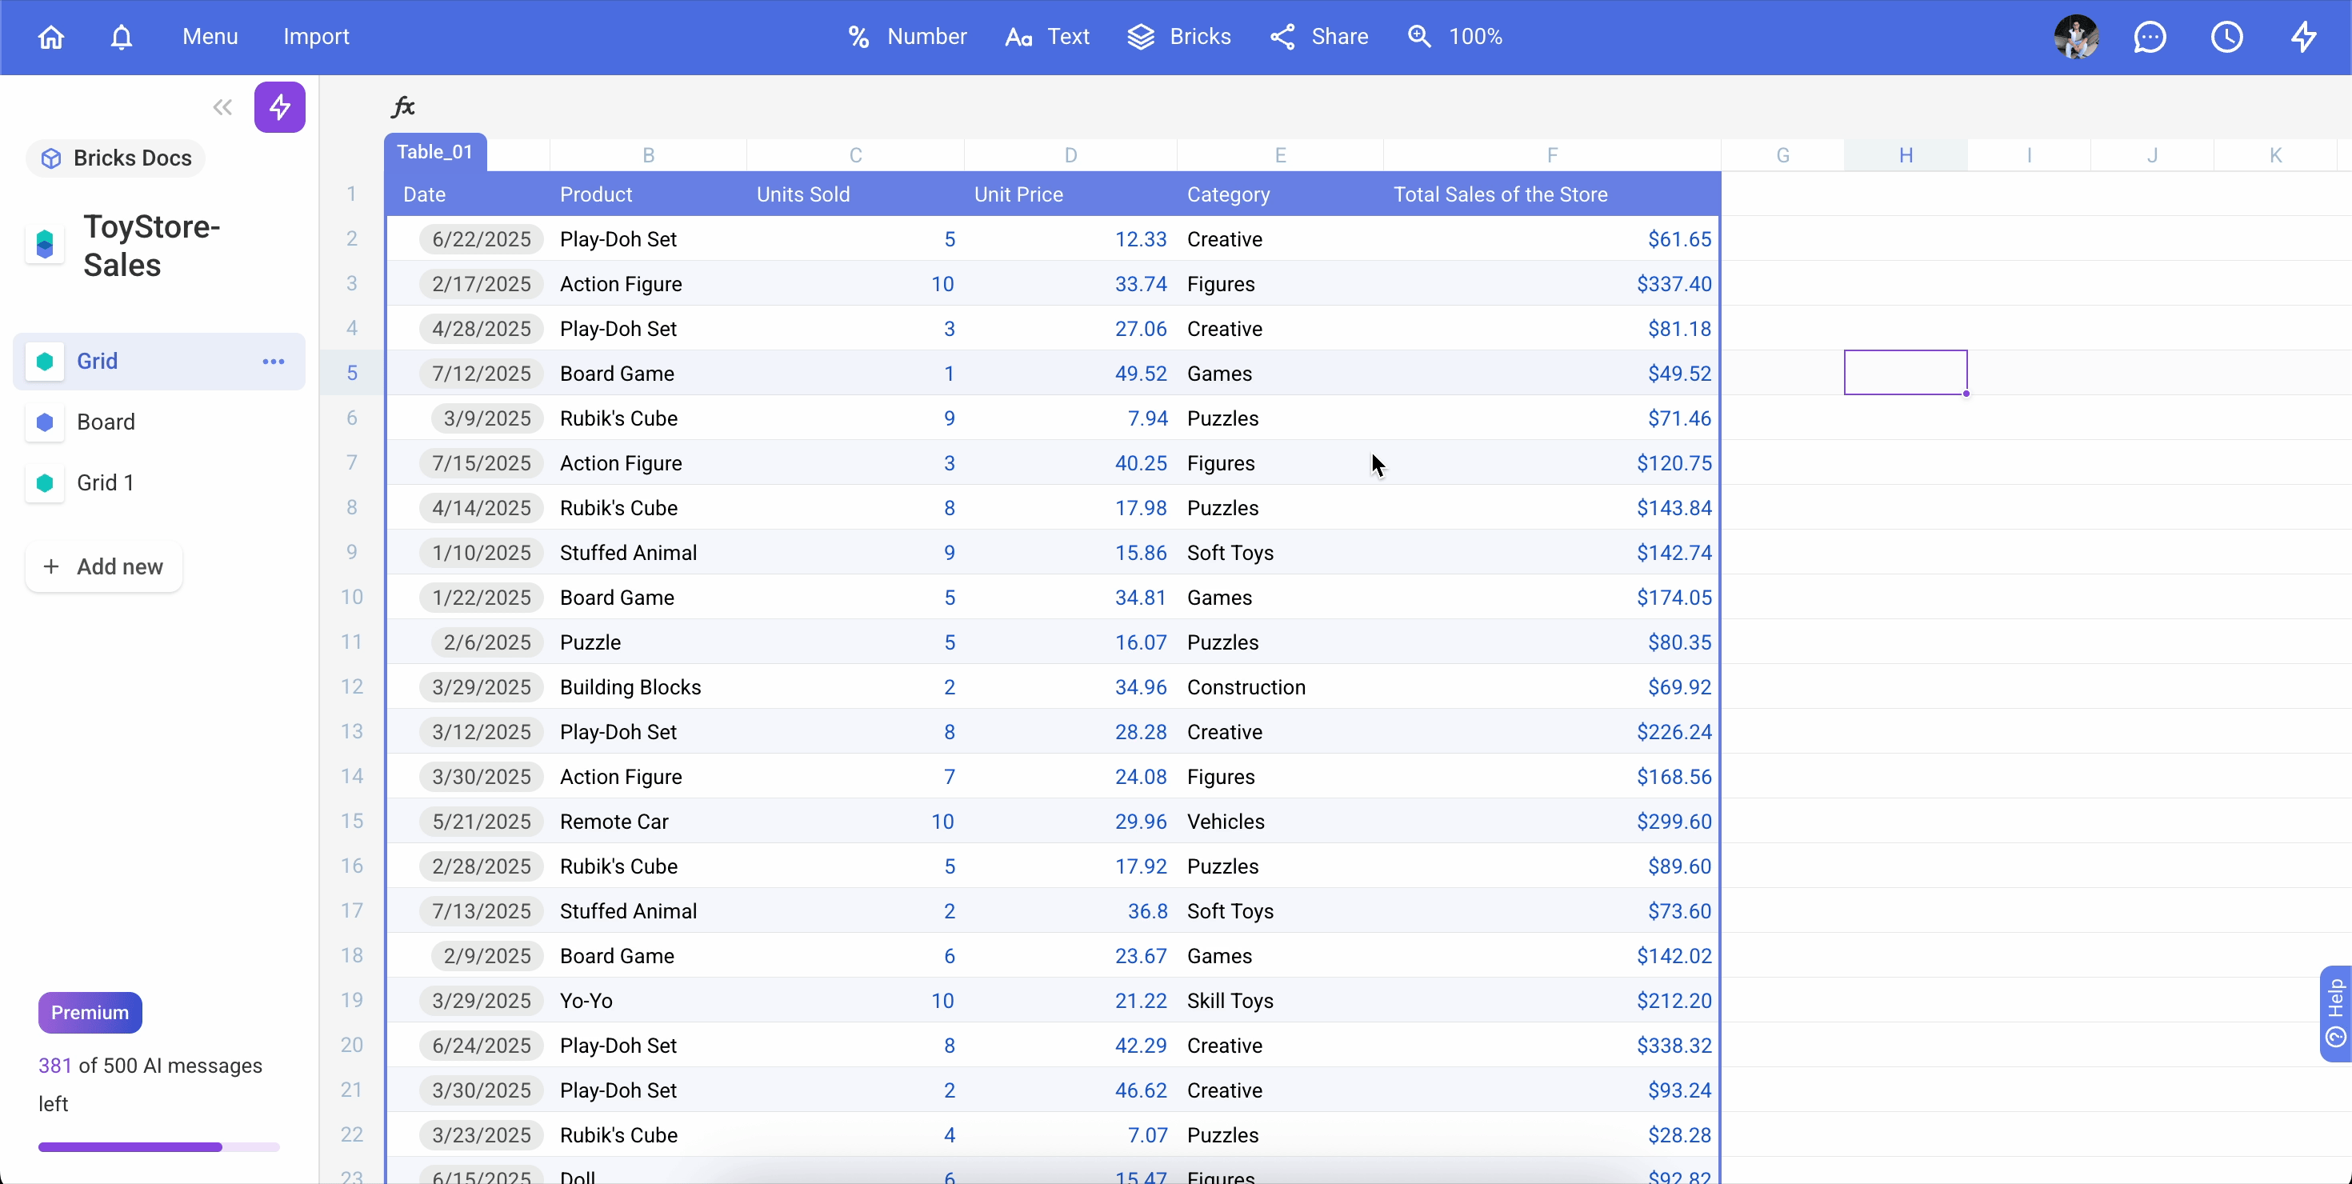Select the Number formatting icon
This screenshot has height=1184, width=2352.
click(x=859, y=37)
